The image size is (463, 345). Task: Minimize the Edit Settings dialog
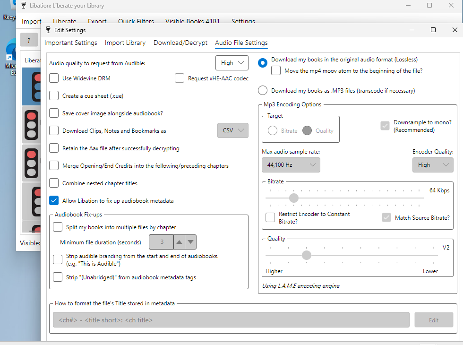tap(412, 30)
